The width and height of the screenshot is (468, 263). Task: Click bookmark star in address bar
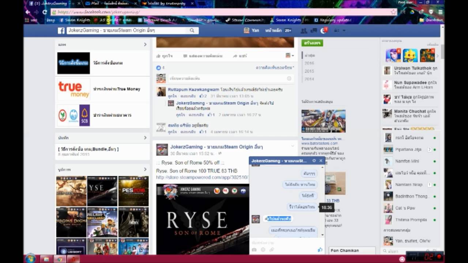point(393,12)
